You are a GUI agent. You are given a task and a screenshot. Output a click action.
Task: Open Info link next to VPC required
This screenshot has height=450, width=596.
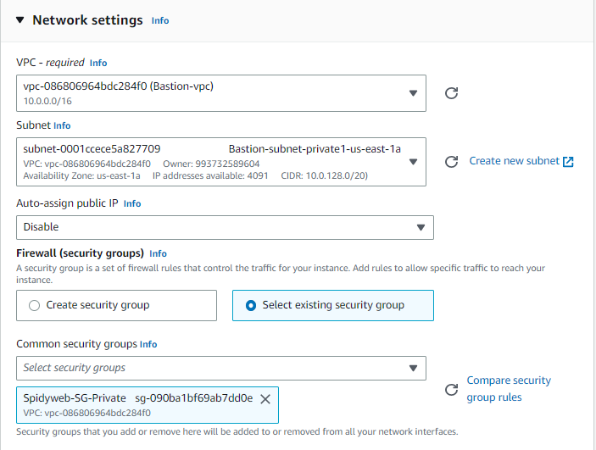(x=98, y=63)
